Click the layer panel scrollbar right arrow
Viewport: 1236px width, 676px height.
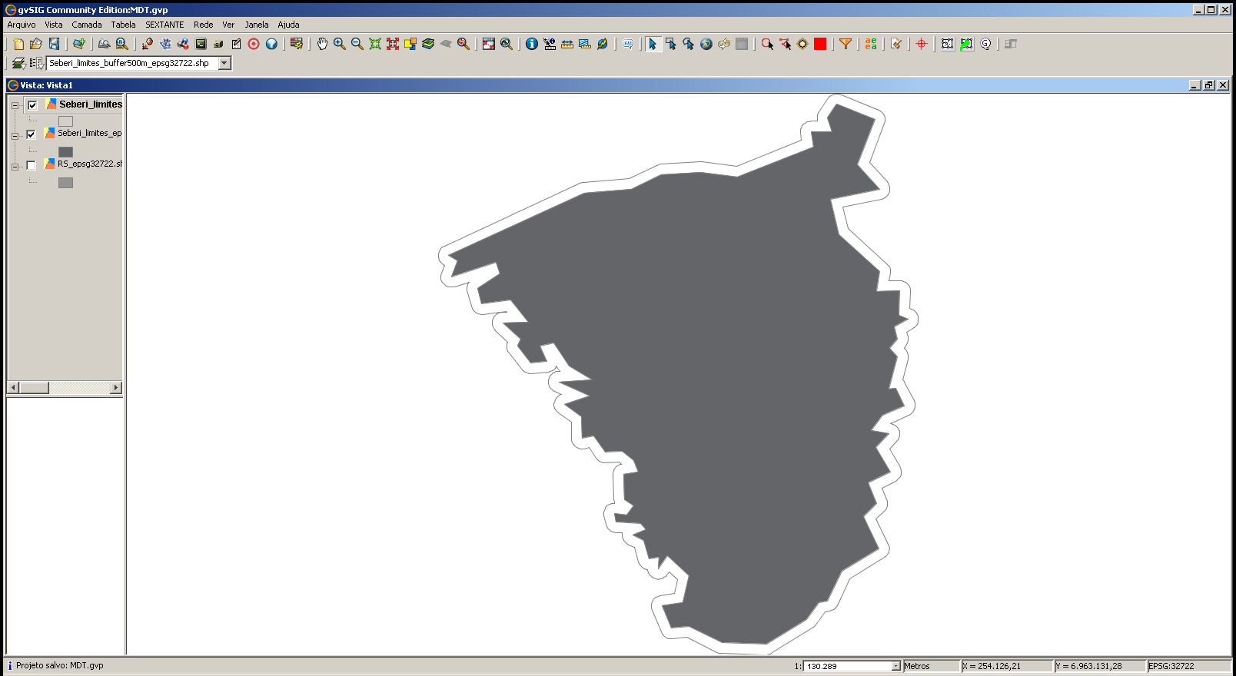coord(116,388)
